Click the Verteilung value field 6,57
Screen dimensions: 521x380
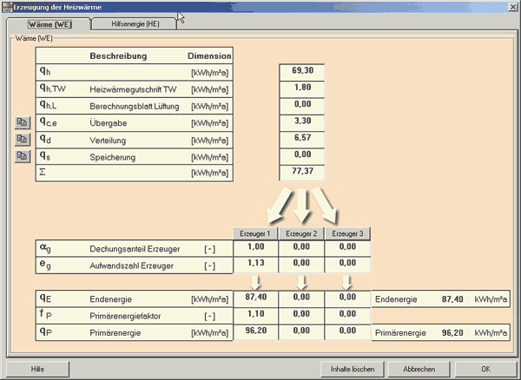302,139
